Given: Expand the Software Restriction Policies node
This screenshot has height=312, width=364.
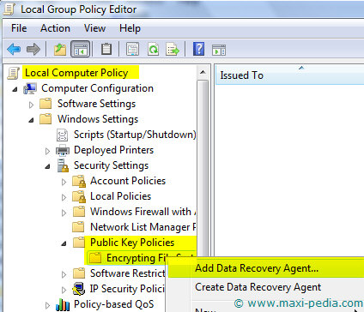Looking at the screenshot, I should coord(64,274).
